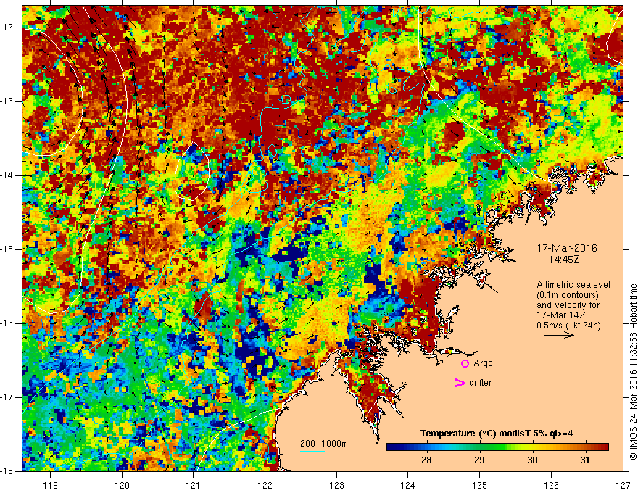Click the '(0.1m contours)' text
This screenshot has height=493, width=638.
pyautogui.click(x=568, y=295)
